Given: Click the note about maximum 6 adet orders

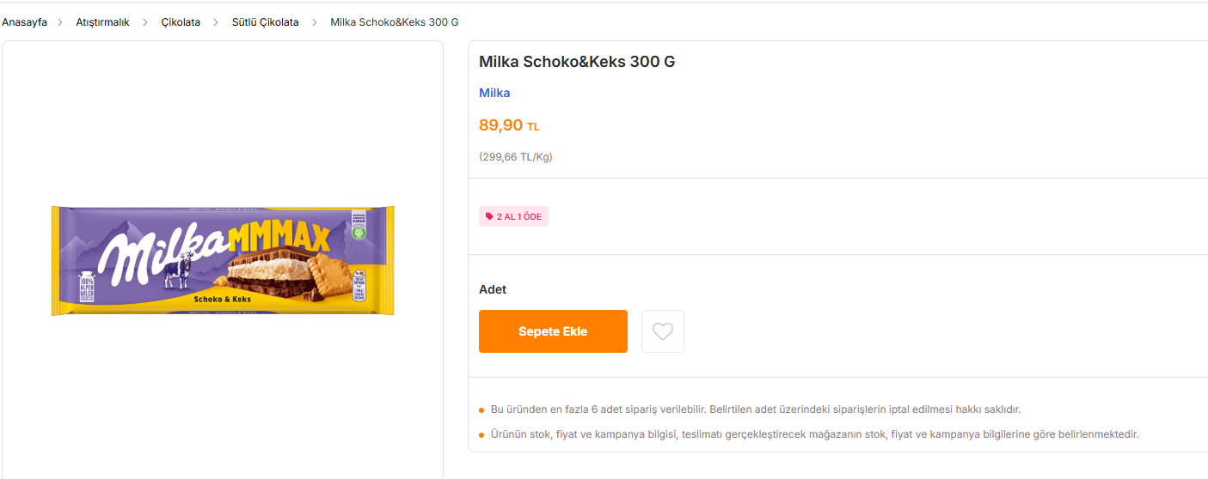Looking at the screenshot, I should pos(756,409).
